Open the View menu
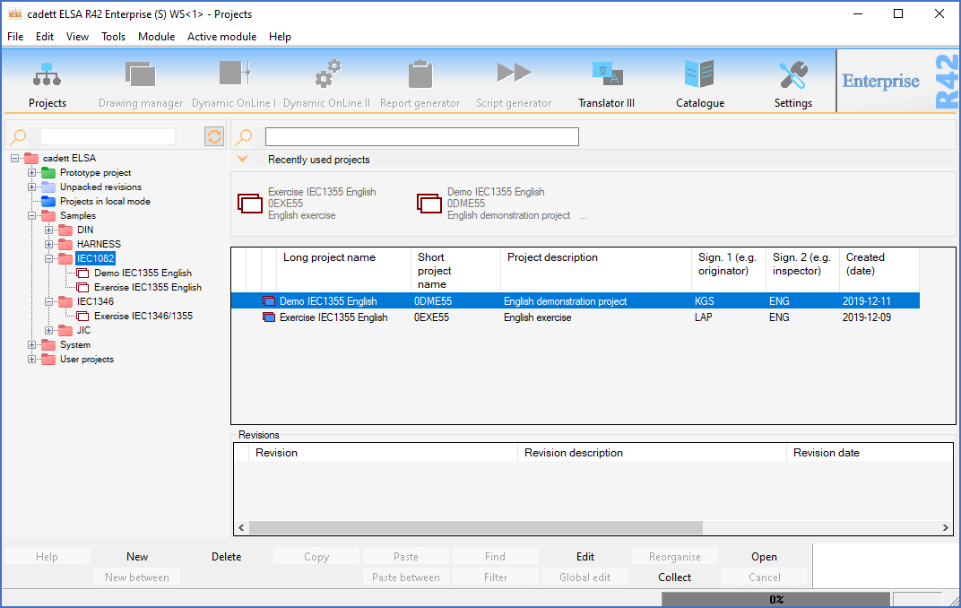The width and height of the screenshot is (961, 608). click(77, 37)
